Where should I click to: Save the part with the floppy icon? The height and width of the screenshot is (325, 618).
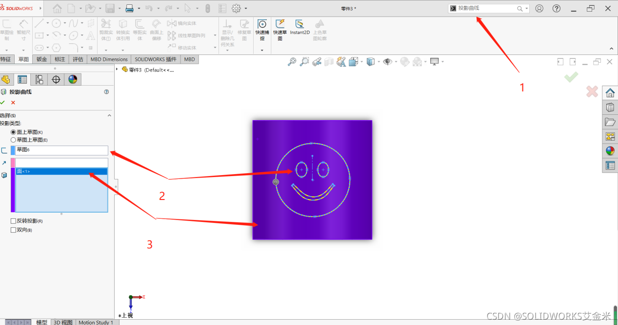(110, 8)
